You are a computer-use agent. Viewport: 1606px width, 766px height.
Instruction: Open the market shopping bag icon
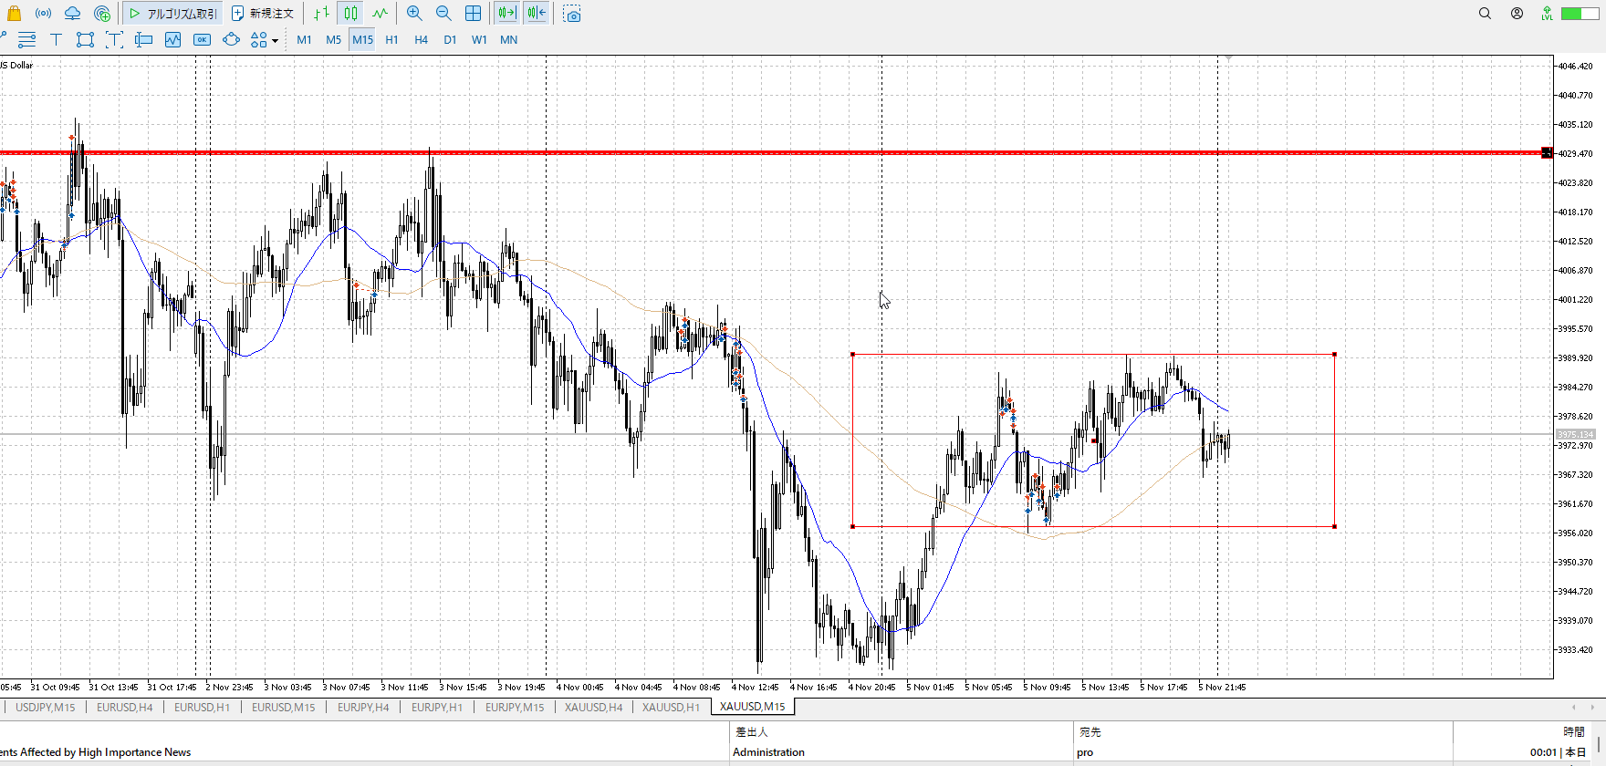click(14, 14)
